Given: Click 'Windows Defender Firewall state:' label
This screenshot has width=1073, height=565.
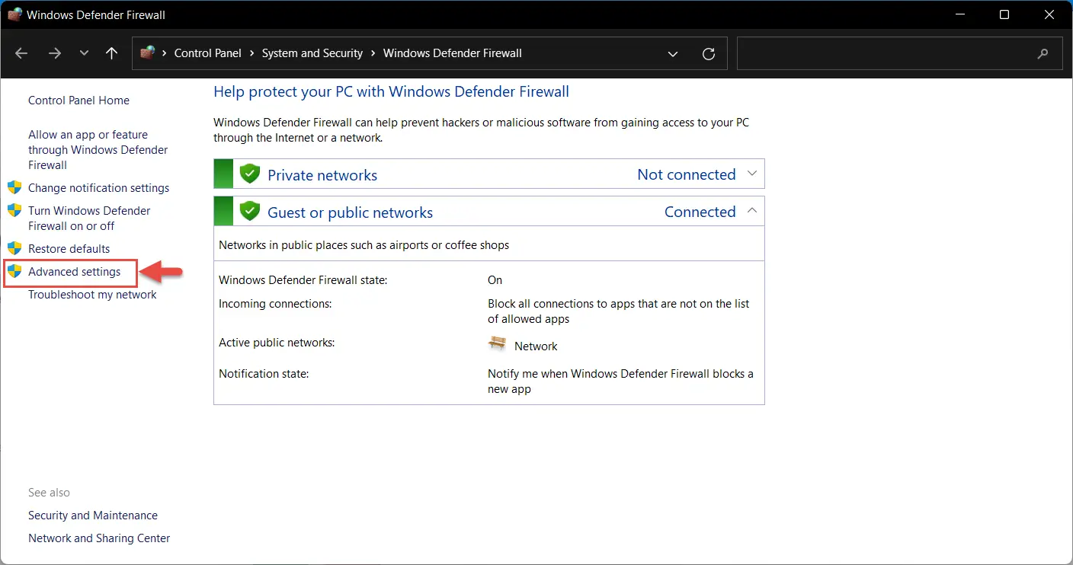Looking at the screenshot, I should 303,280.
